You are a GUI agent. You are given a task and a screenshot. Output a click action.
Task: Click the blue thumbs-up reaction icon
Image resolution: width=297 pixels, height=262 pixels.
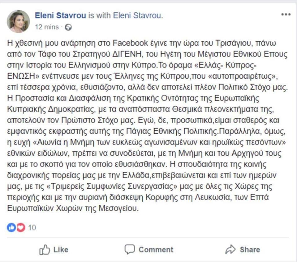[11, 227]
